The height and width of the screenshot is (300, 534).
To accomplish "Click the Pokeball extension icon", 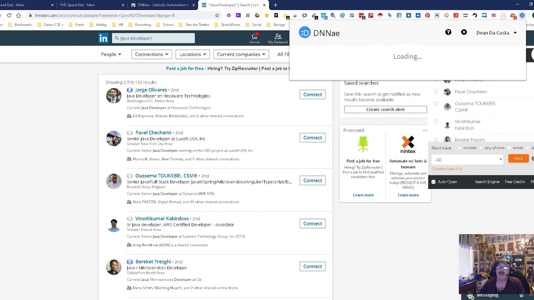I will pyautogui.click(x=380, y=15).
